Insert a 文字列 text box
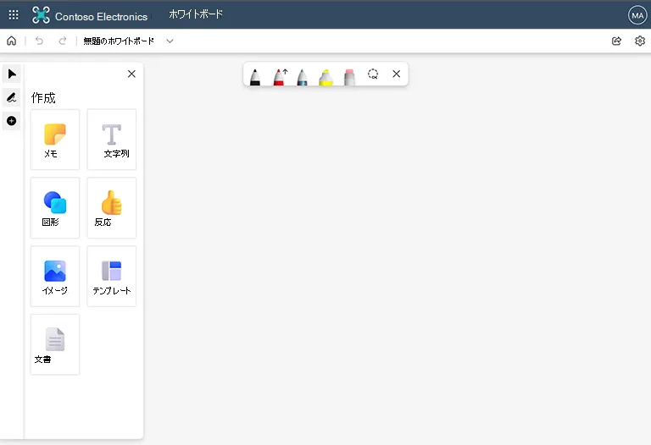 [x=112, y=140]
